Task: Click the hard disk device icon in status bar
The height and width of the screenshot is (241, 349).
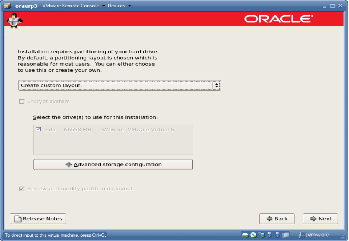Action: pyautogui.click(x=245, y=235)
